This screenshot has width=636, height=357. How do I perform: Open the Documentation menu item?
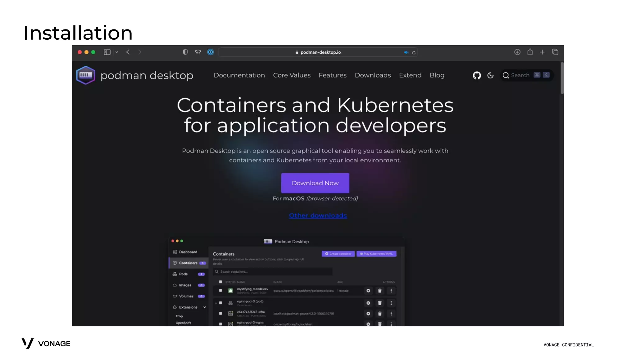click(239, 75)
